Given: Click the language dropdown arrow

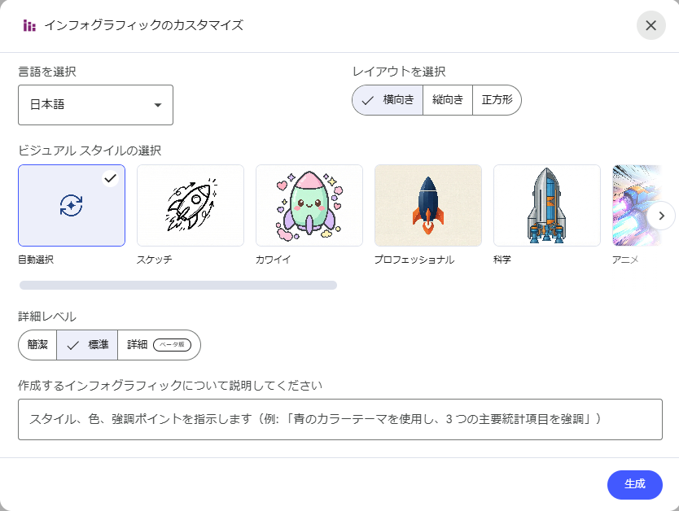Looking at the screenshot, I should 156,105.
